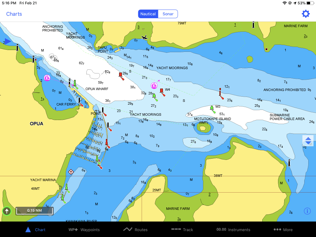Open the Routes tab
The width and height of the screenshot is (316, 237).
135,230
